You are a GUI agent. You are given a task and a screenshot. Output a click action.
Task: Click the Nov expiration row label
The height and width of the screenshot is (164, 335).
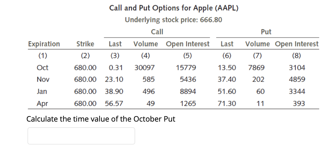click(43, 80)
